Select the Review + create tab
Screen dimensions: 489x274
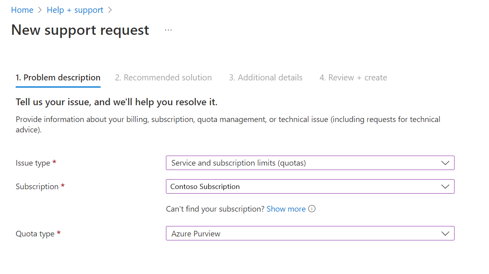pos(353,77)
